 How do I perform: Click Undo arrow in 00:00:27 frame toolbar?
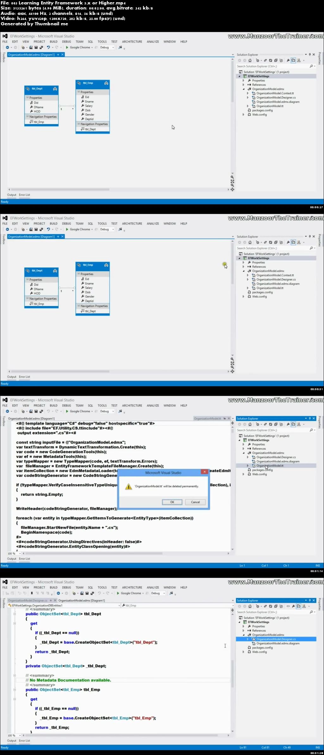(x=48, y=47)
